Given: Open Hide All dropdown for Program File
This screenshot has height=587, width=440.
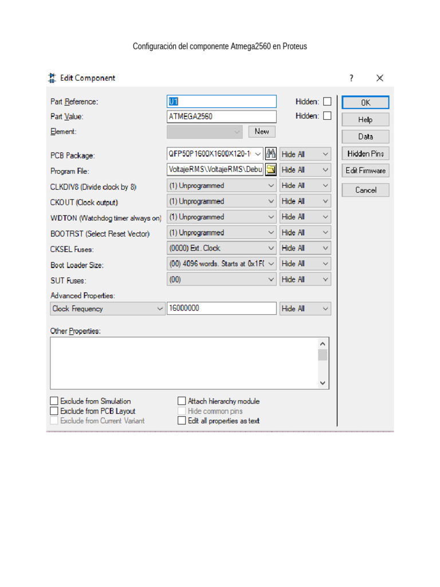Looking at the screenshot, I should point(305,170).
